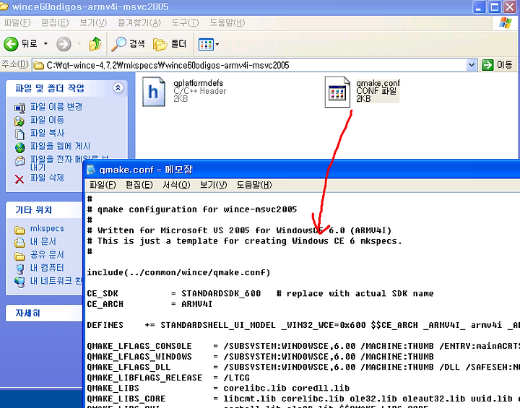Click the 자세히 details panel header
Image resolution: width=520 pixels, height=408 pixels.
click(x=44, y=313)
